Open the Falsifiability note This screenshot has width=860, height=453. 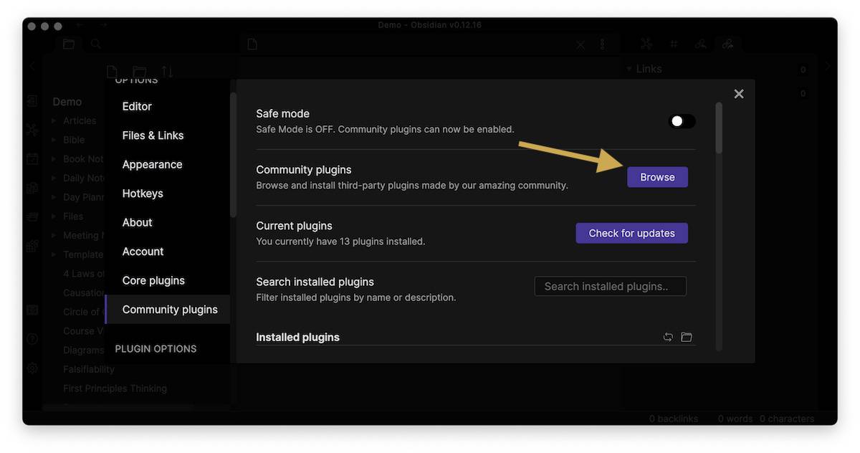[x=89, y=369]
